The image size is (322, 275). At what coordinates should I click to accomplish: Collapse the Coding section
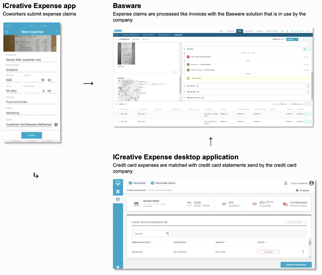(x=117, y=104)
